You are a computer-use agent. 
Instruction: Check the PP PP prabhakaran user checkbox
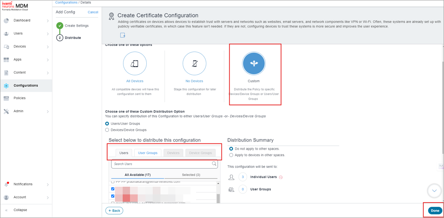[x=113, y=182]
